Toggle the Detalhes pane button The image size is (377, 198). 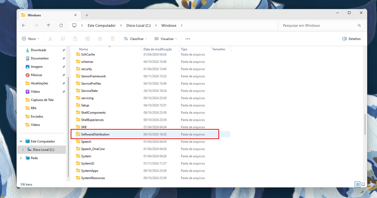[x=352, y=39]
